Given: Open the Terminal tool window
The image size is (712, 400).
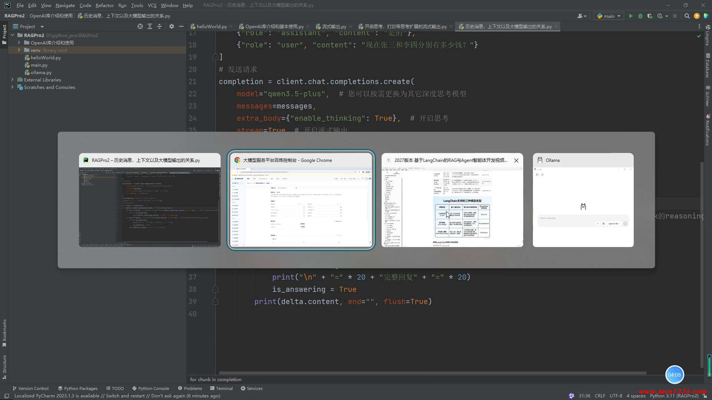Looking at the screenshot, I should pos(221,389).
